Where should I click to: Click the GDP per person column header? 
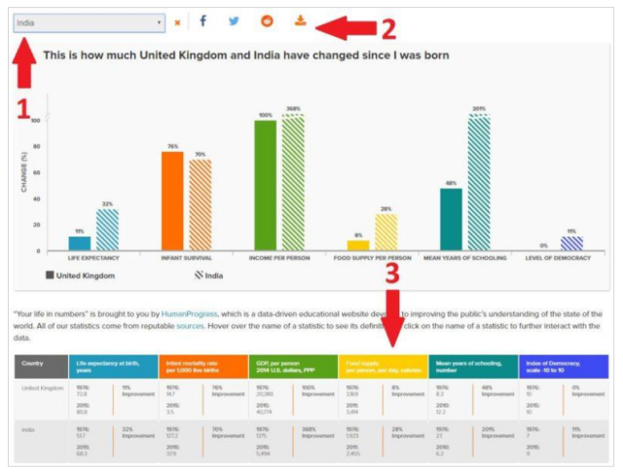[x=291, y=366]
